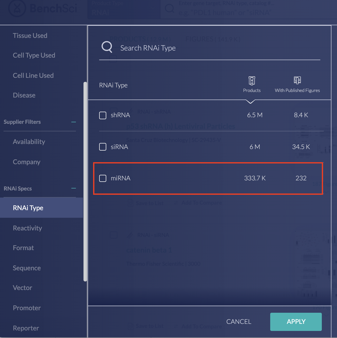Sort by the Products column label

252,90
